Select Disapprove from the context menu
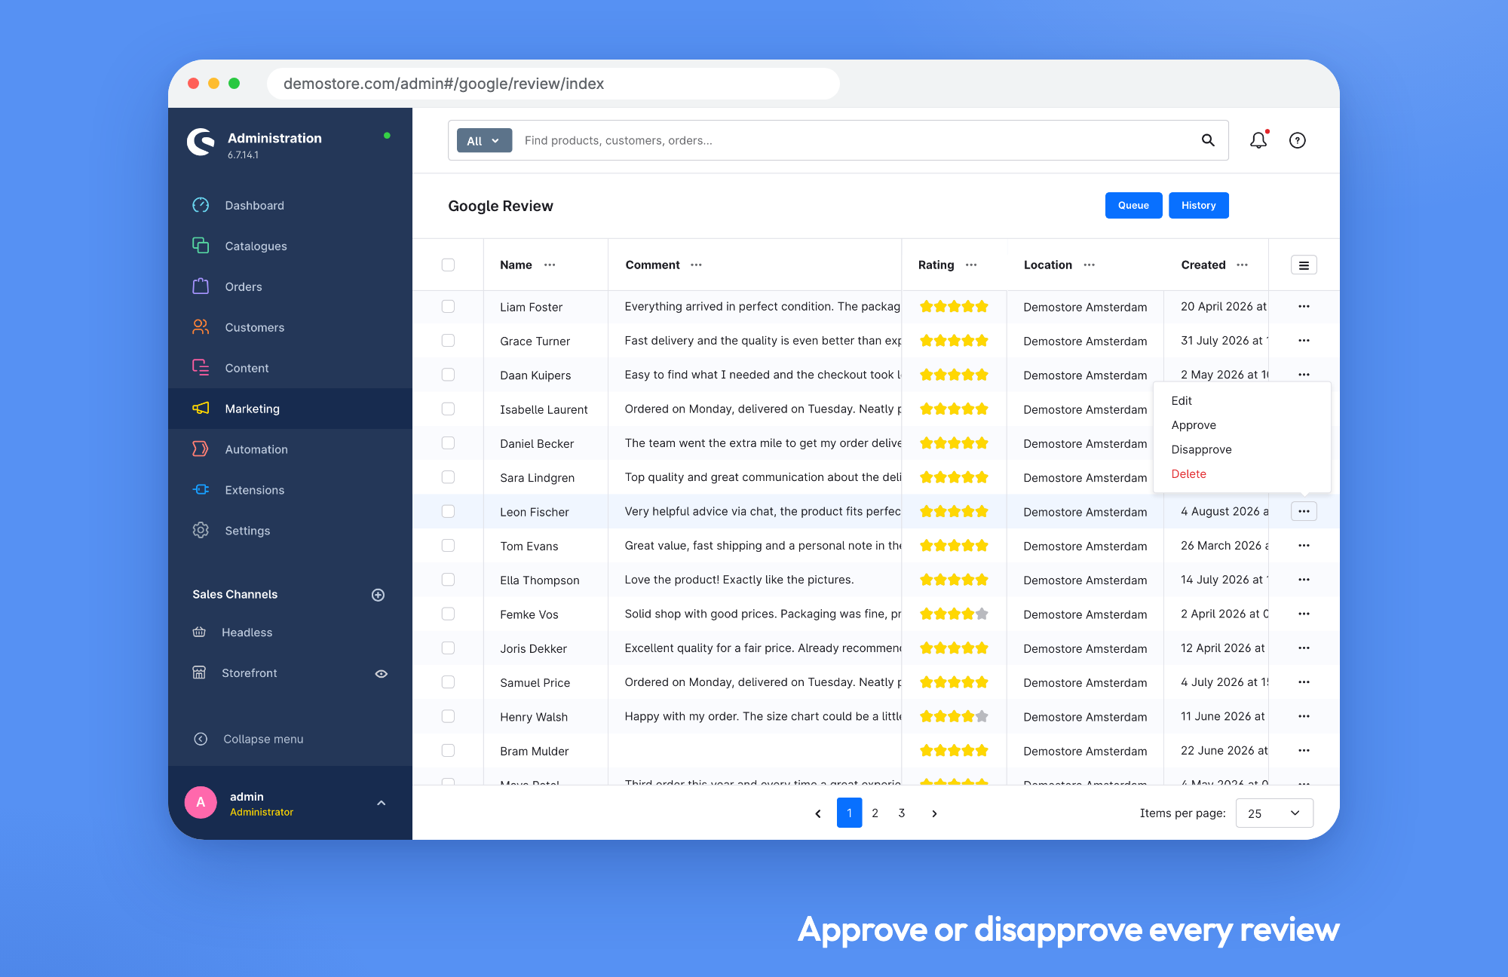The height and width of the screenshot is (977, 1508). (1201, 450)
